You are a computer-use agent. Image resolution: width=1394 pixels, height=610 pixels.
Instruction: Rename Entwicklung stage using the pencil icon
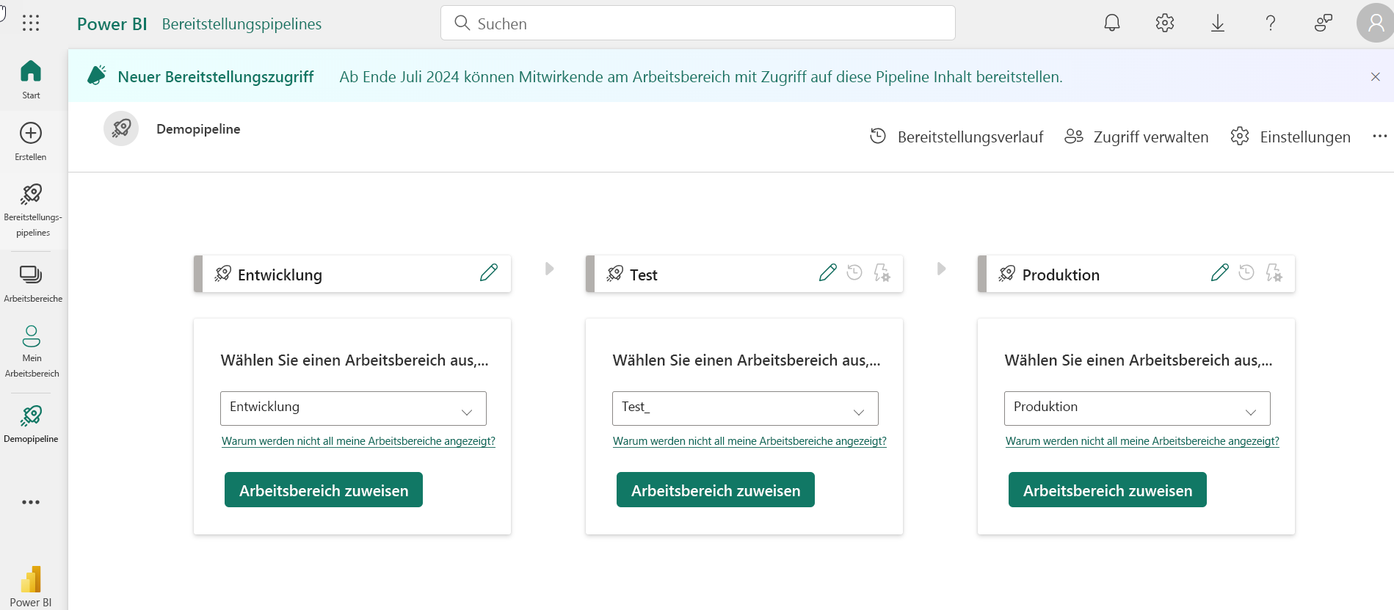point(488,272)
